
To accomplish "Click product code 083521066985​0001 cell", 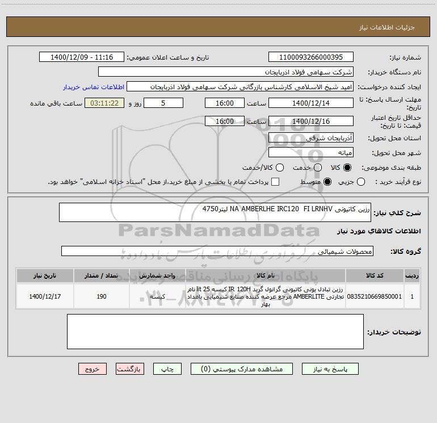I will pyautogui.click(x=375, y=296).
